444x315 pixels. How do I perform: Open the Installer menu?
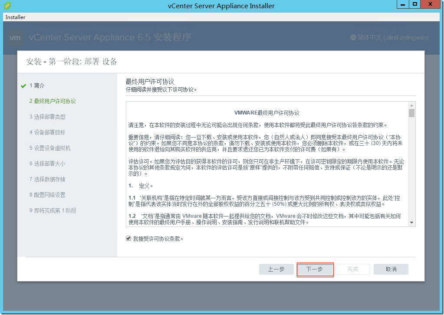[x=15, y=17]
